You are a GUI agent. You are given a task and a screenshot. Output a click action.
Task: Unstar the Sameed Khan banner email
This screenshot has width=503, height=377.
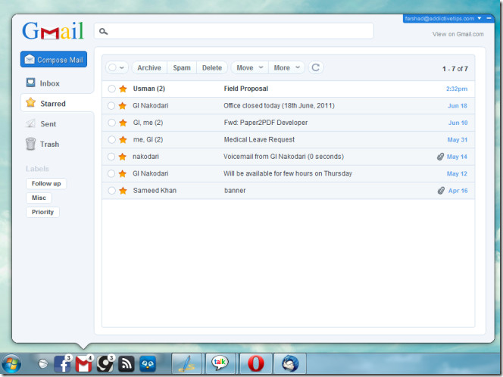click(x=123, y=191)
